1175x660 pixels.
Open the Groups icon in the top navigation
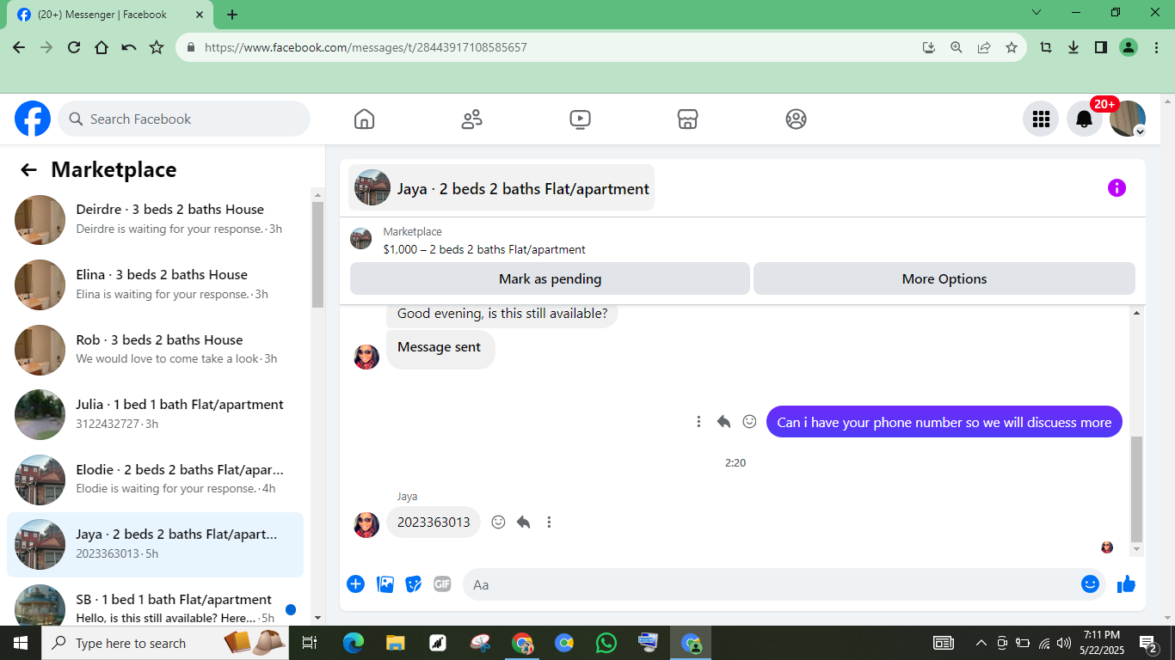coord(796,119)
